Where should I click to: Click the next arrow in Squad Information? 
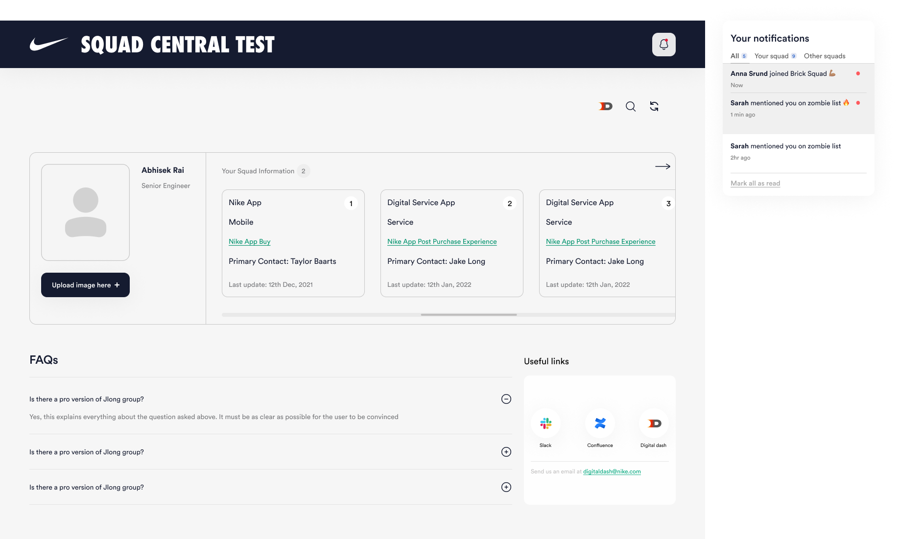click(x=662, y=166)
